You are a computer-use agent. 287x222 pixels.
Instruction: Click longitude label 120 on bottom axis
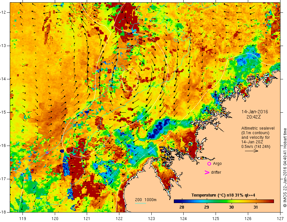(55, 218)
